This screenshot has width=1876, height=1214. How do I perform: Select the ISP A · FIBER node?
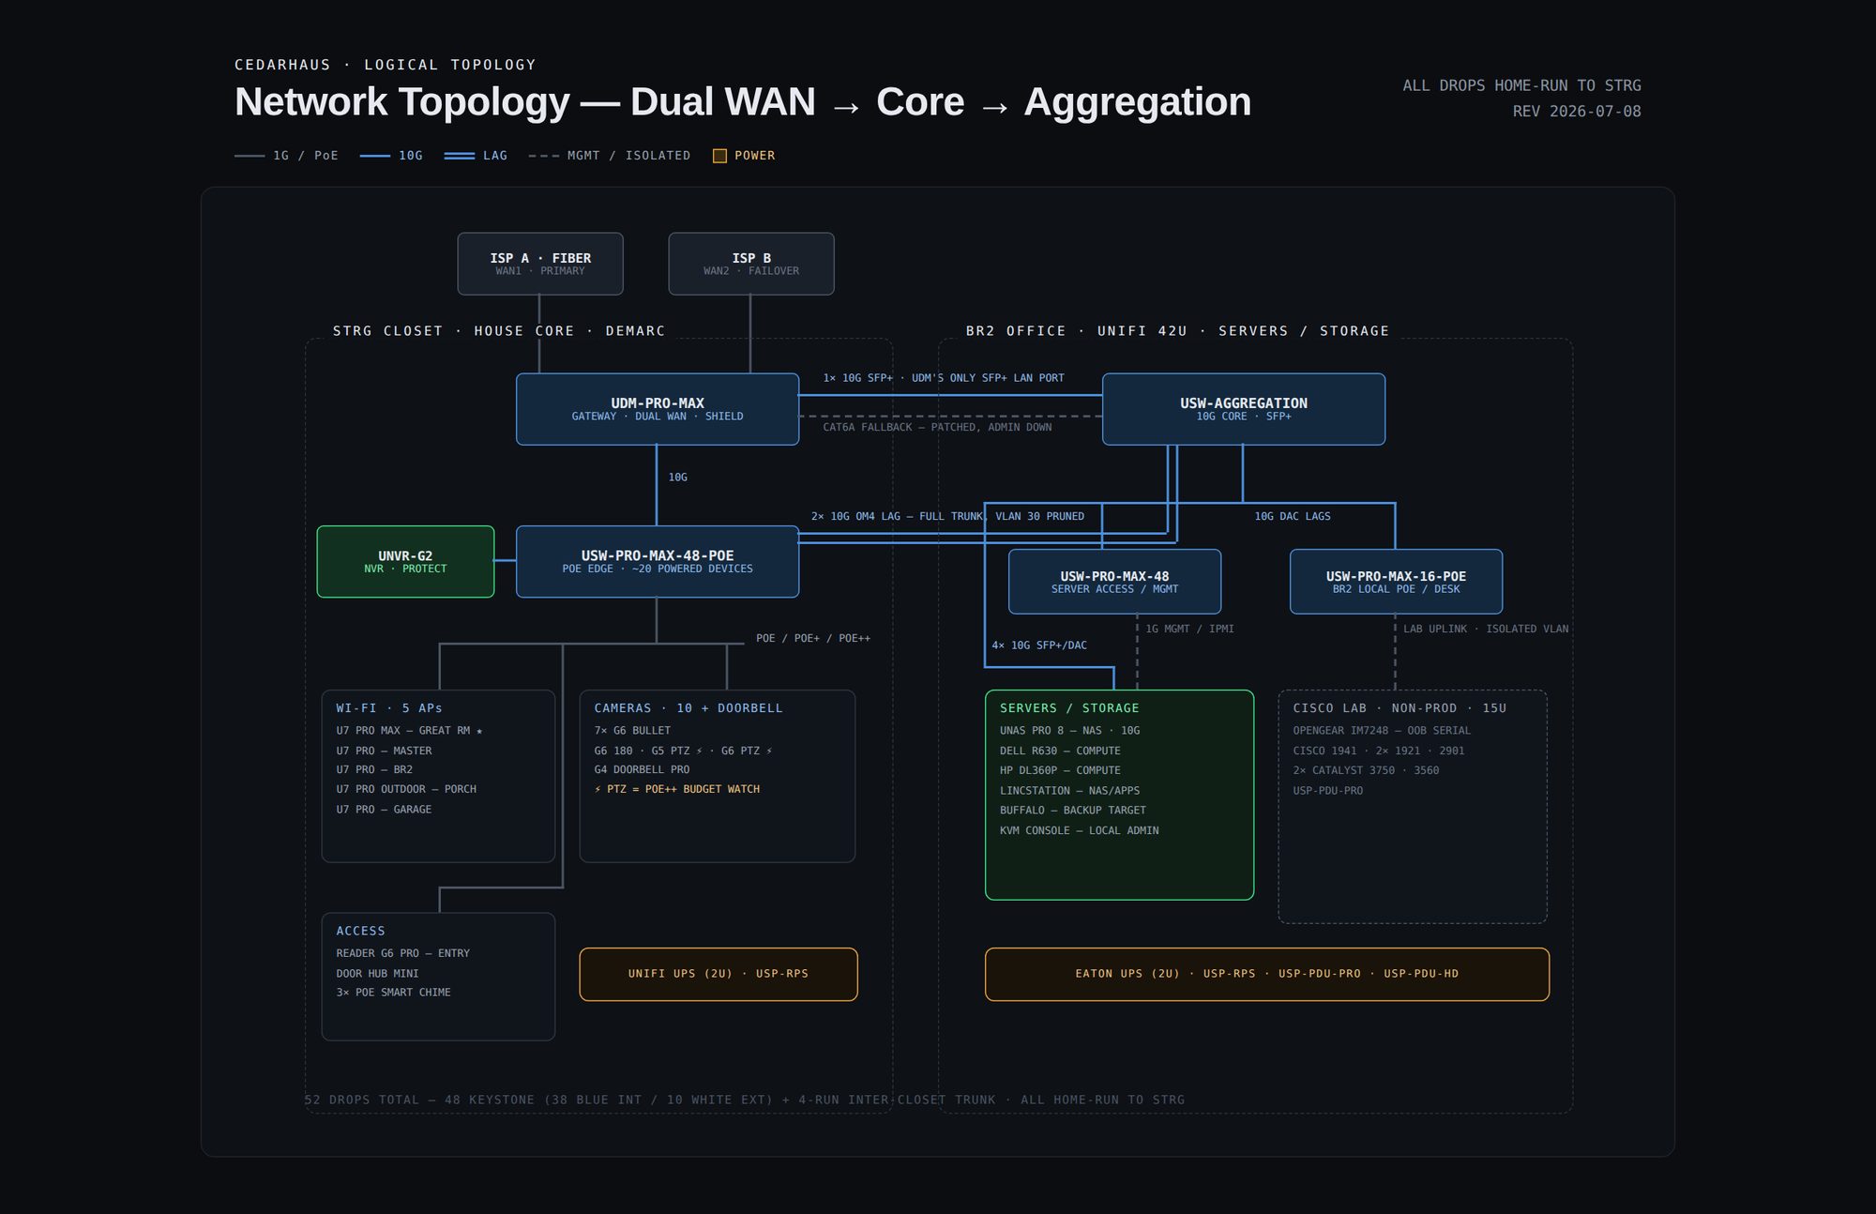(x=540, y=264)
